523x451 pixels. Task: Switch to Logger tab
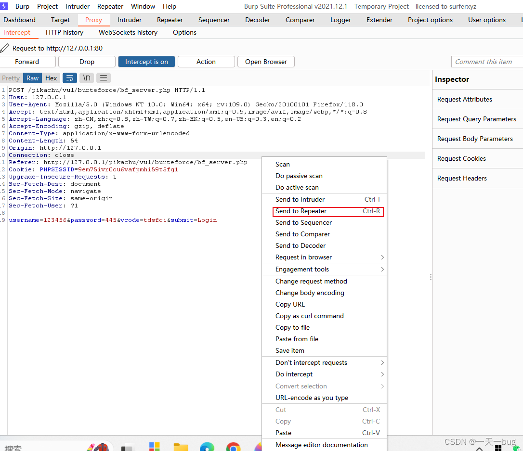coord(340,20)
